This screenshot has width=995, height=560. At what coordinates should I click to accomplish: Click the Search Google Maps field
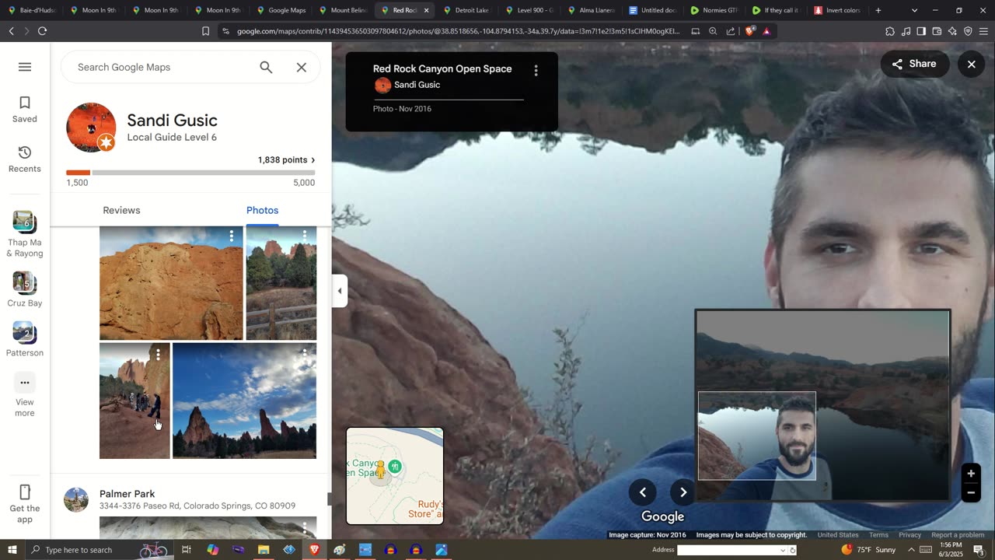tap(163, 68)
